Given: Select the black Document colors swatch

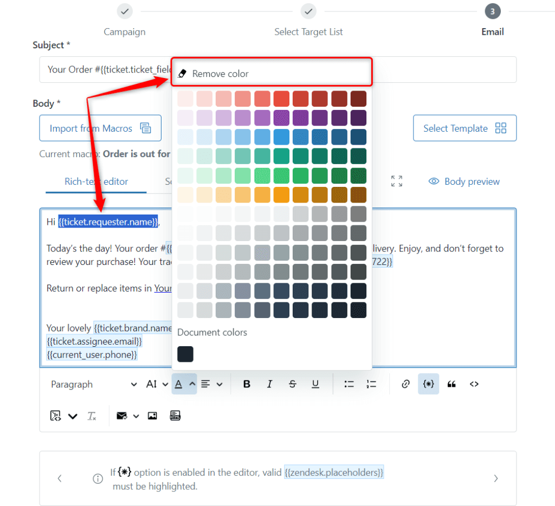Looking at the screenshot, I should [185, 354].
